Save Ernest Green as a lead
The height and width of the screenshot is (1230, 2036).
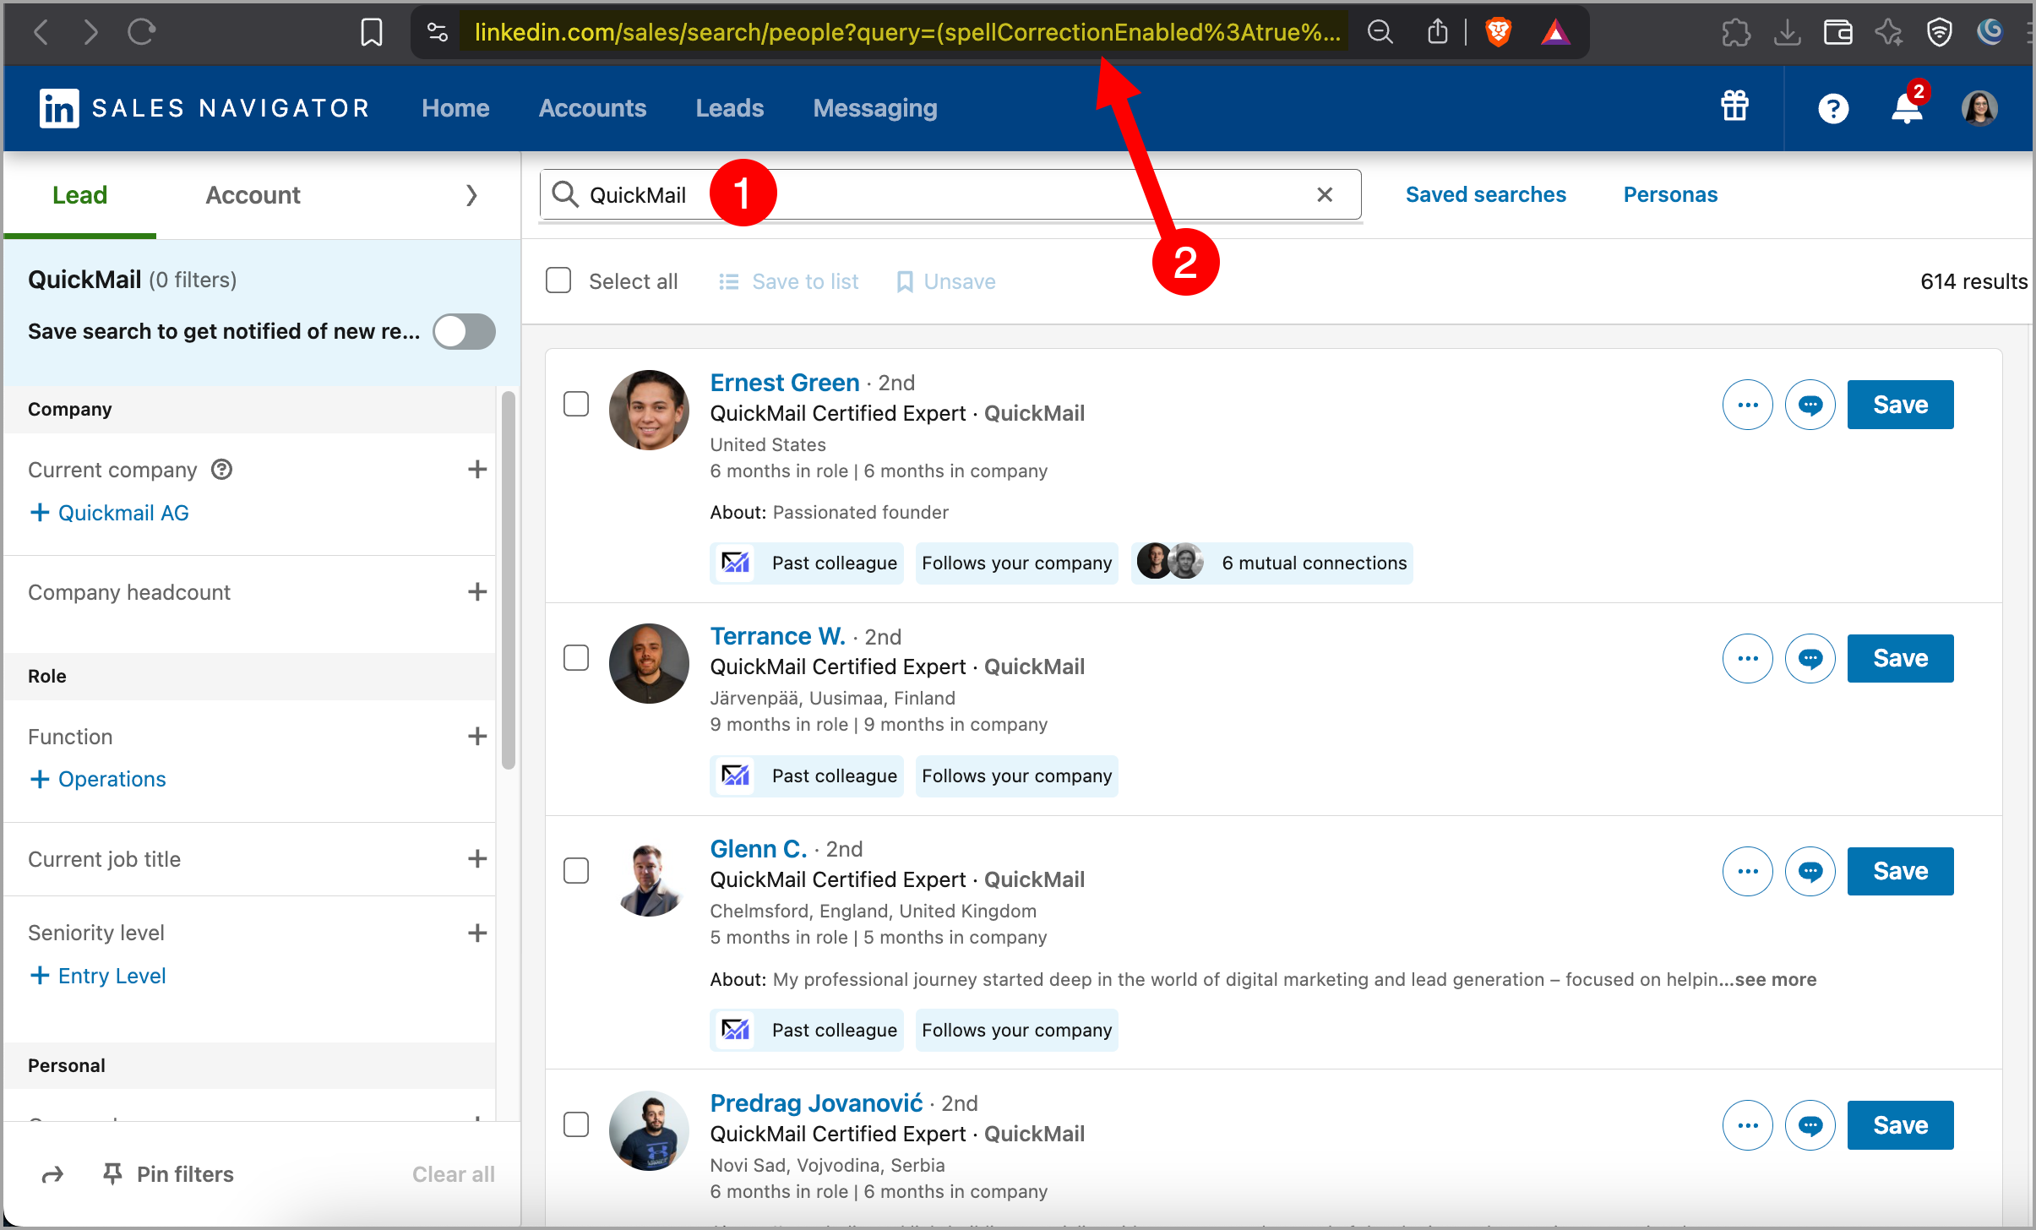tap(1900, 405)
